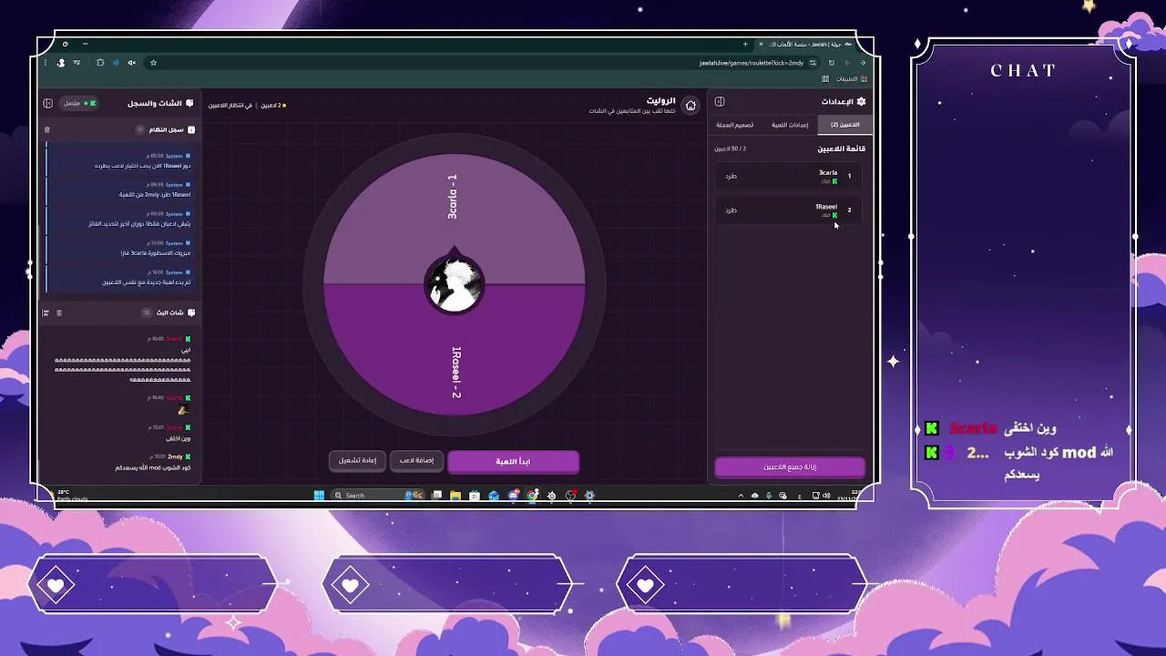Switch to the game settings tab
The height and width of the screenshot is (656, 1166).
point(790,125)
